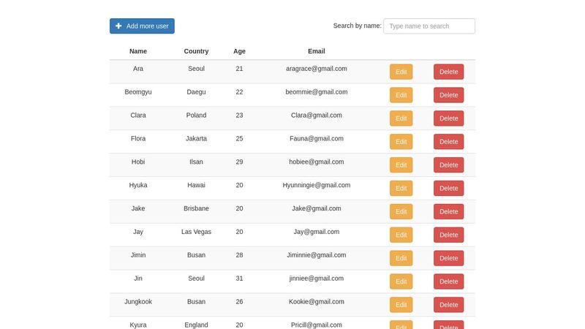Image resolution: width=585 pixels, height=329 pixels.
Task: Select the aragrace@gmail.com email cell
Action: click(317, 69)
